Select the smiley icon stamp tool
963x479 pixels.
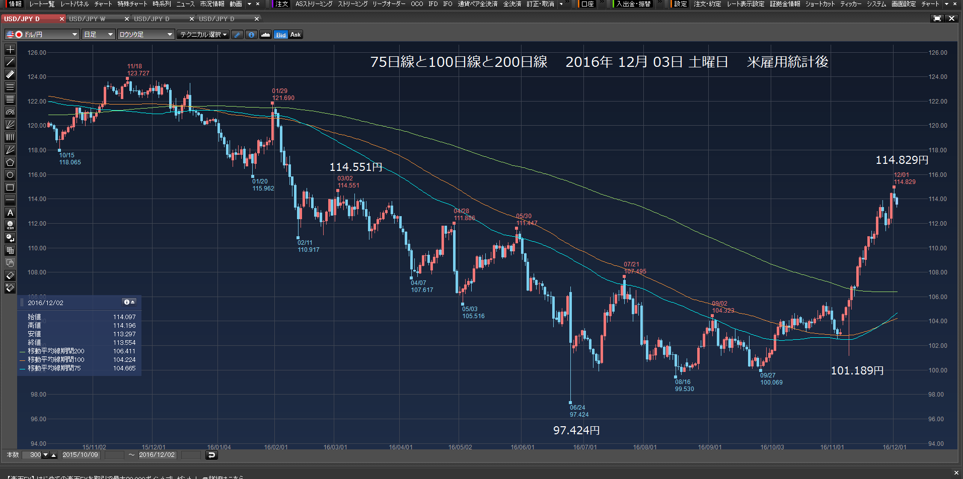[x=10, y=225]
